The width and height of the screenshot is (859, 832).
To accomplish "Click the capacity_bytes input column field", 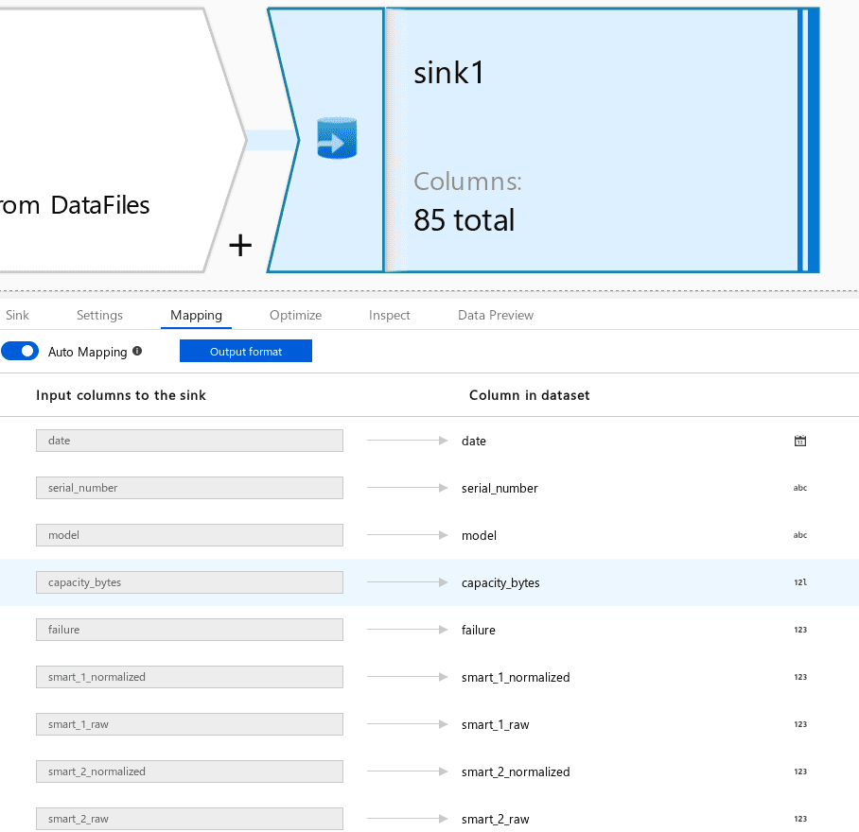I will pyautogui.click(x=189, y=582).
